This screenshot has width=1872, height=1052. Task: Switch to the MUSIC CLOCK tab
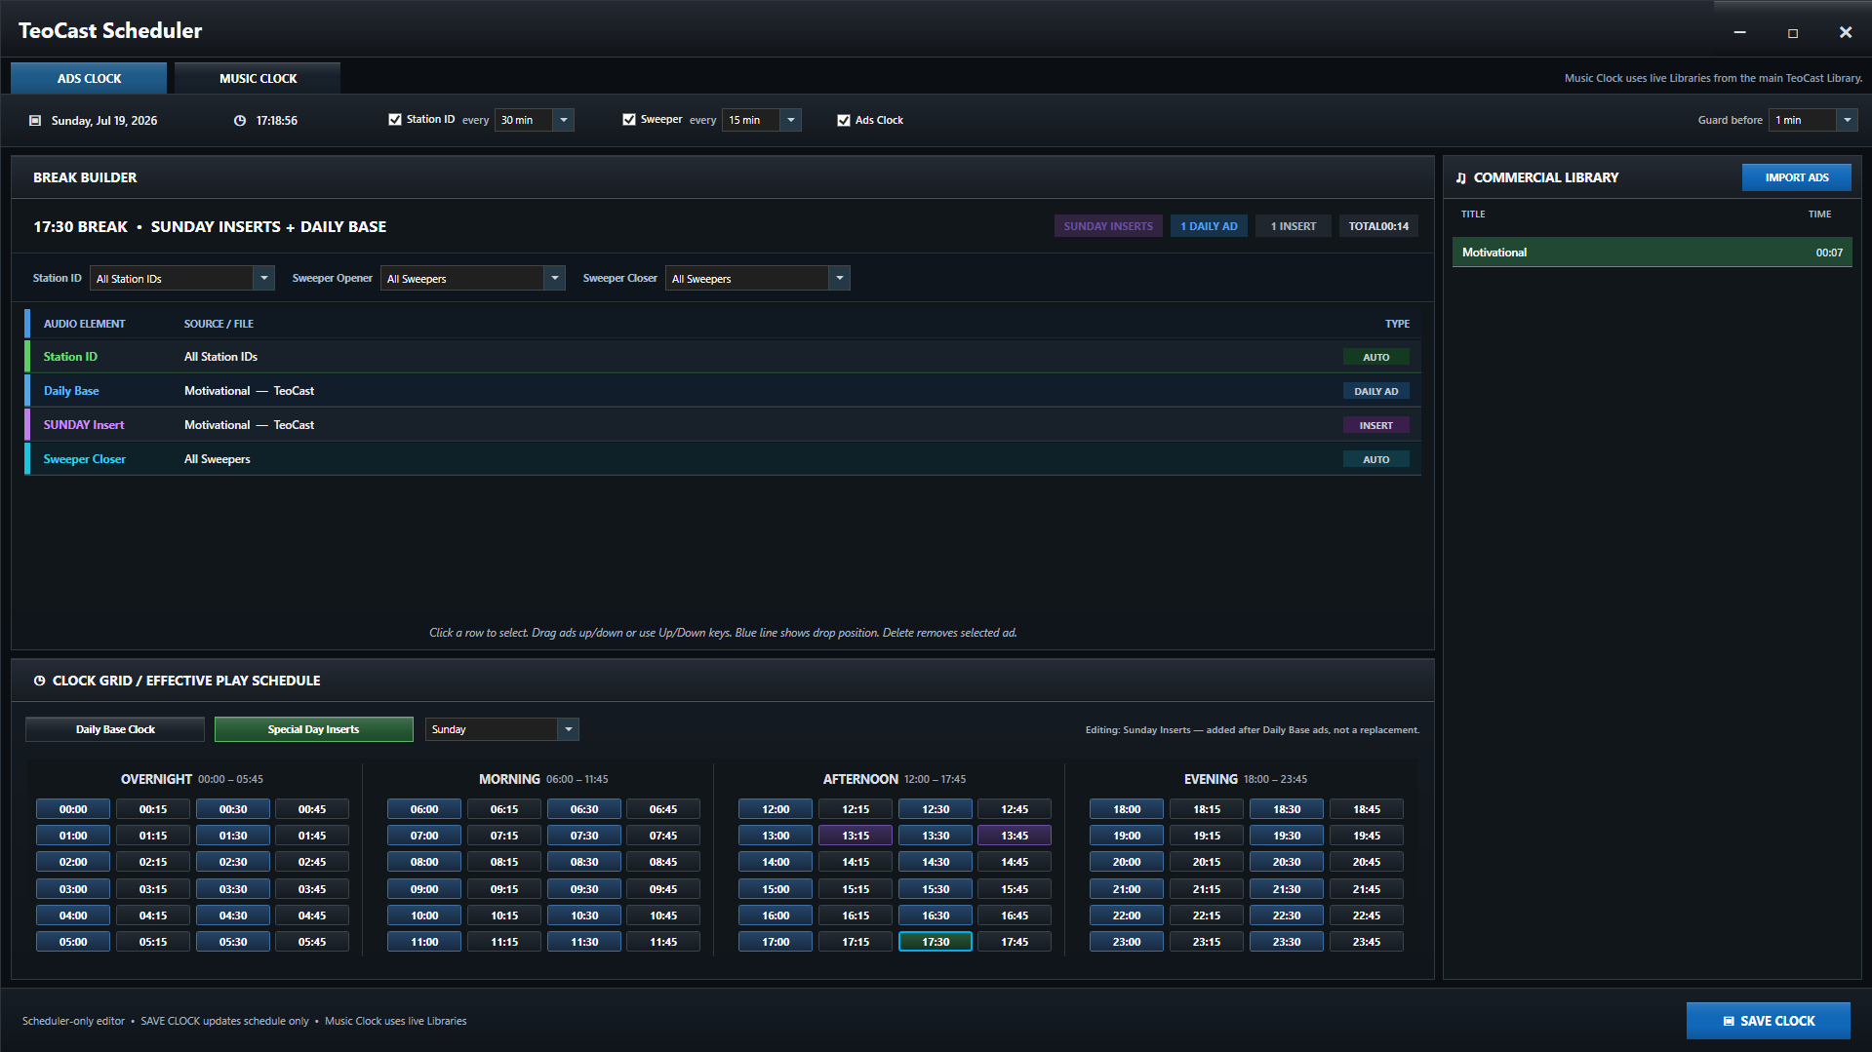[x=258, y=78]
